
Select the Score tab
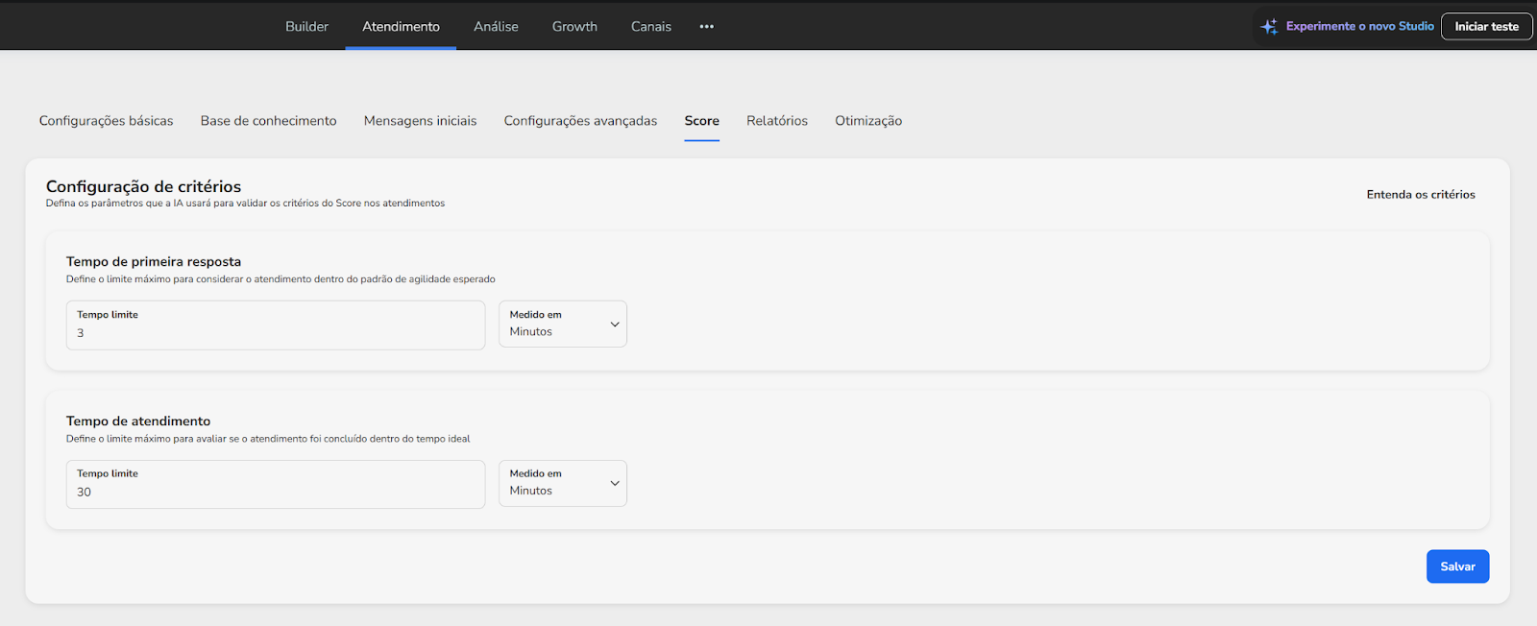point(701,121)
